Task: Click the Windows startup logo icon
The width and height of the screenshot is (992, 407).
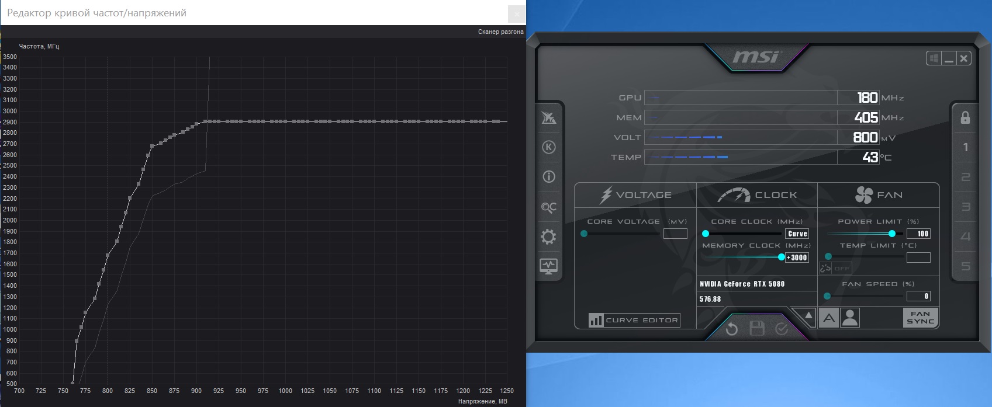Action: pos(934,58)
